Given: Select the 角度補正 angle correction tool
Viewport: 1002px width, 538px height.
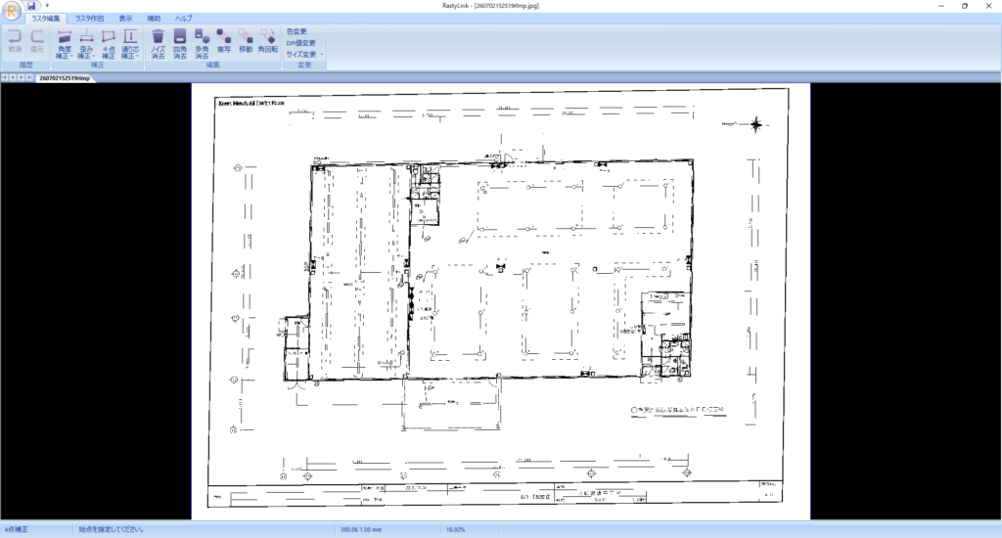Looking at the screenshot, I should click(x=64, y=43).
